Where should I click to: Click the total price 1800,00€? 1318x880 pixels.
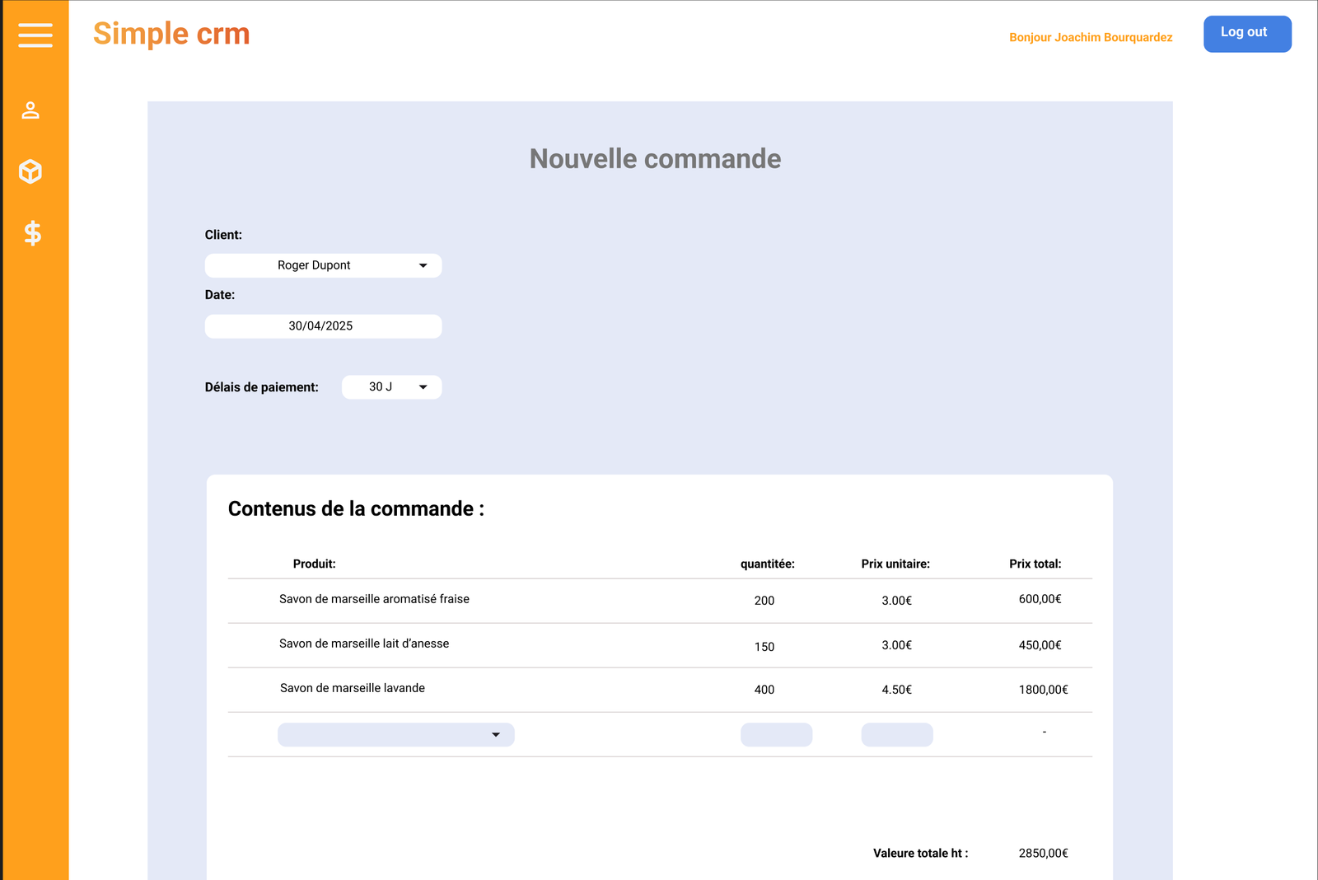tap(1044, 690)
